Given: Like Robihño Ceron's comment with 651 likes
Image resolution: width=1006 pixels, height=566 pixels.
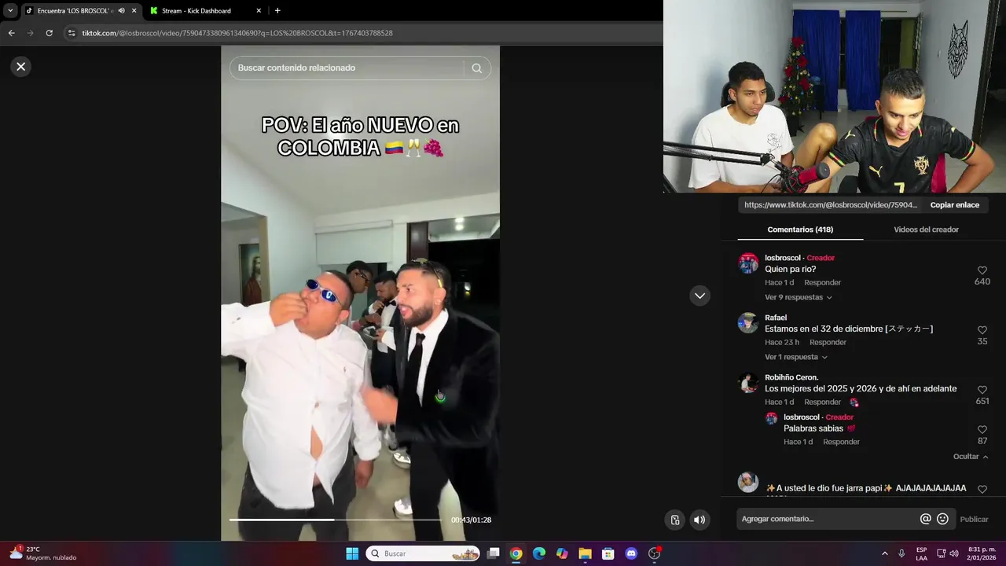Looking at the screenshot, I should [x=982, y=390].
